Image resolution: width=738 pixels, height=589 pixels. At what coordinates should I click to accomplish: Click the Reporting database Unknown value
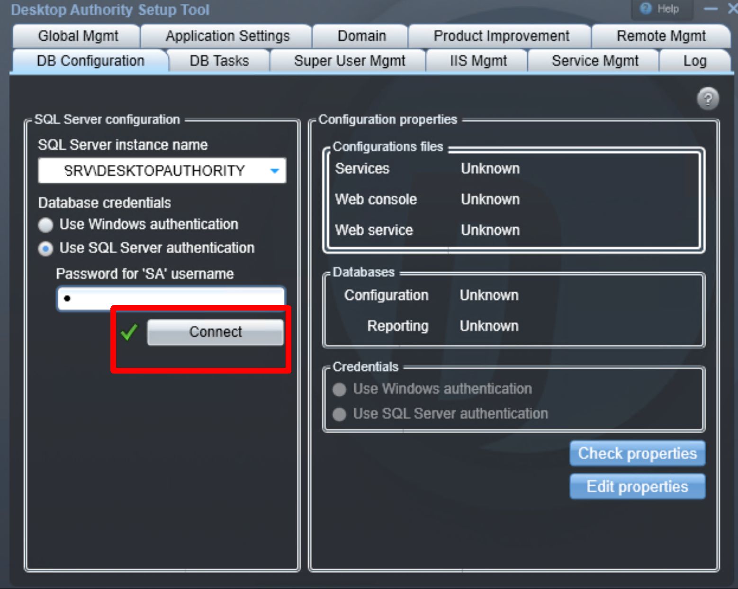(489, 326)
